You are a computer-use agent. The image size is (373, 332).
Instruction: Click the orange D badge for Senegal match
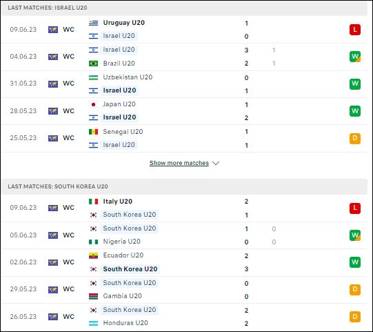pyautogui.click(x=354, y=139)
